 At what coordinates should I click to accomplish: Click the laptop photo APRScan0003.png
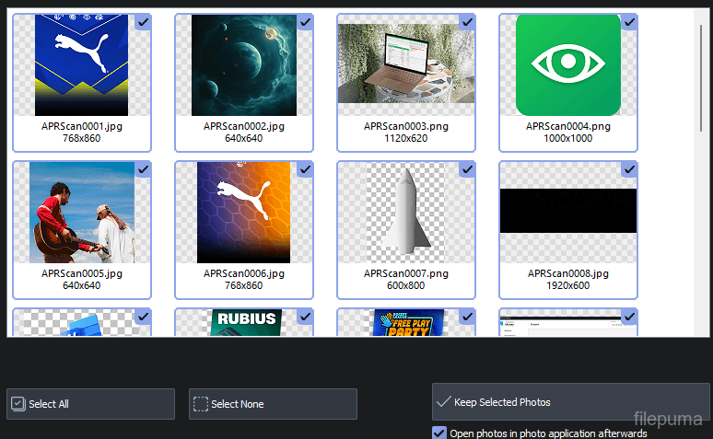pyautogui.click(x=405, y=65)
